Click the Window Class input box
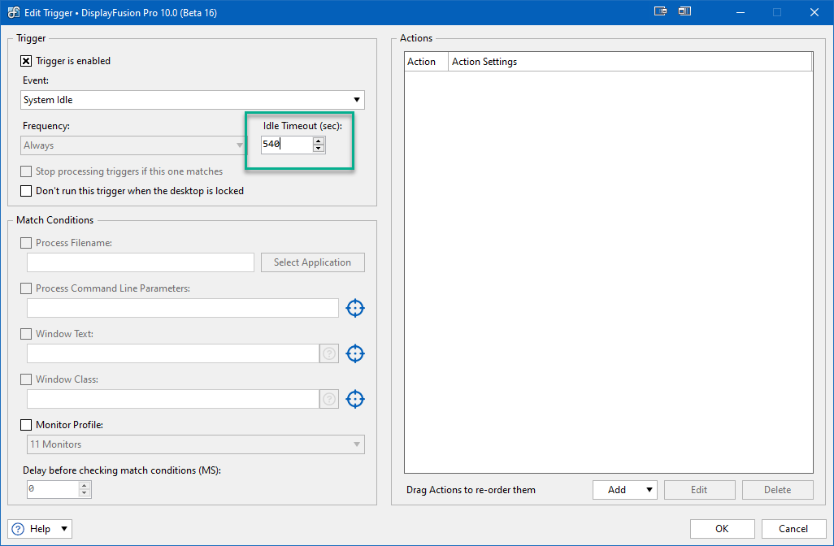This screenshot has width=834, height=546. [x=173, y=399]
